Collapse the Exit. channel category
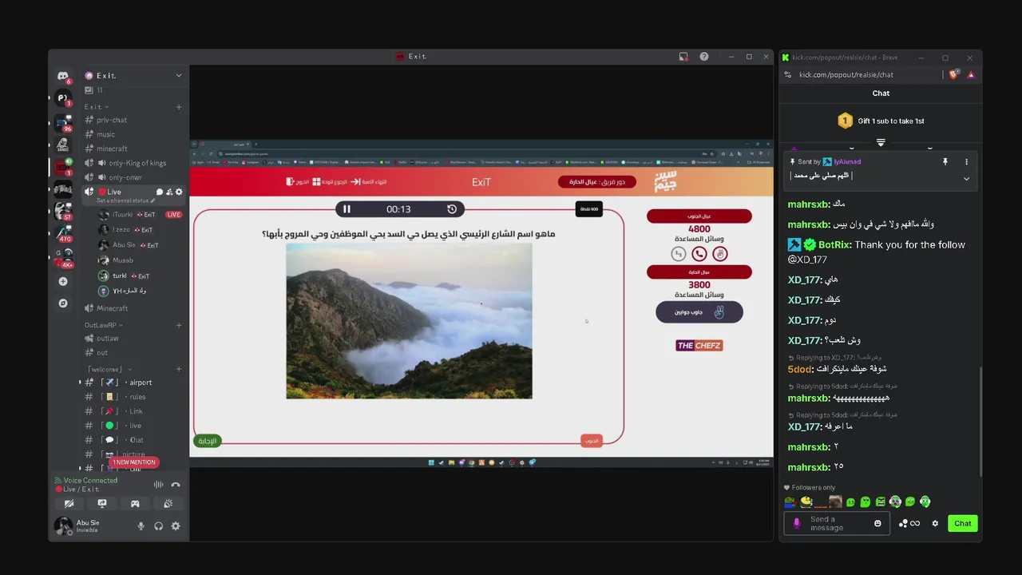The height and width of the screenshot is (575, 1022). click(97, 107)
